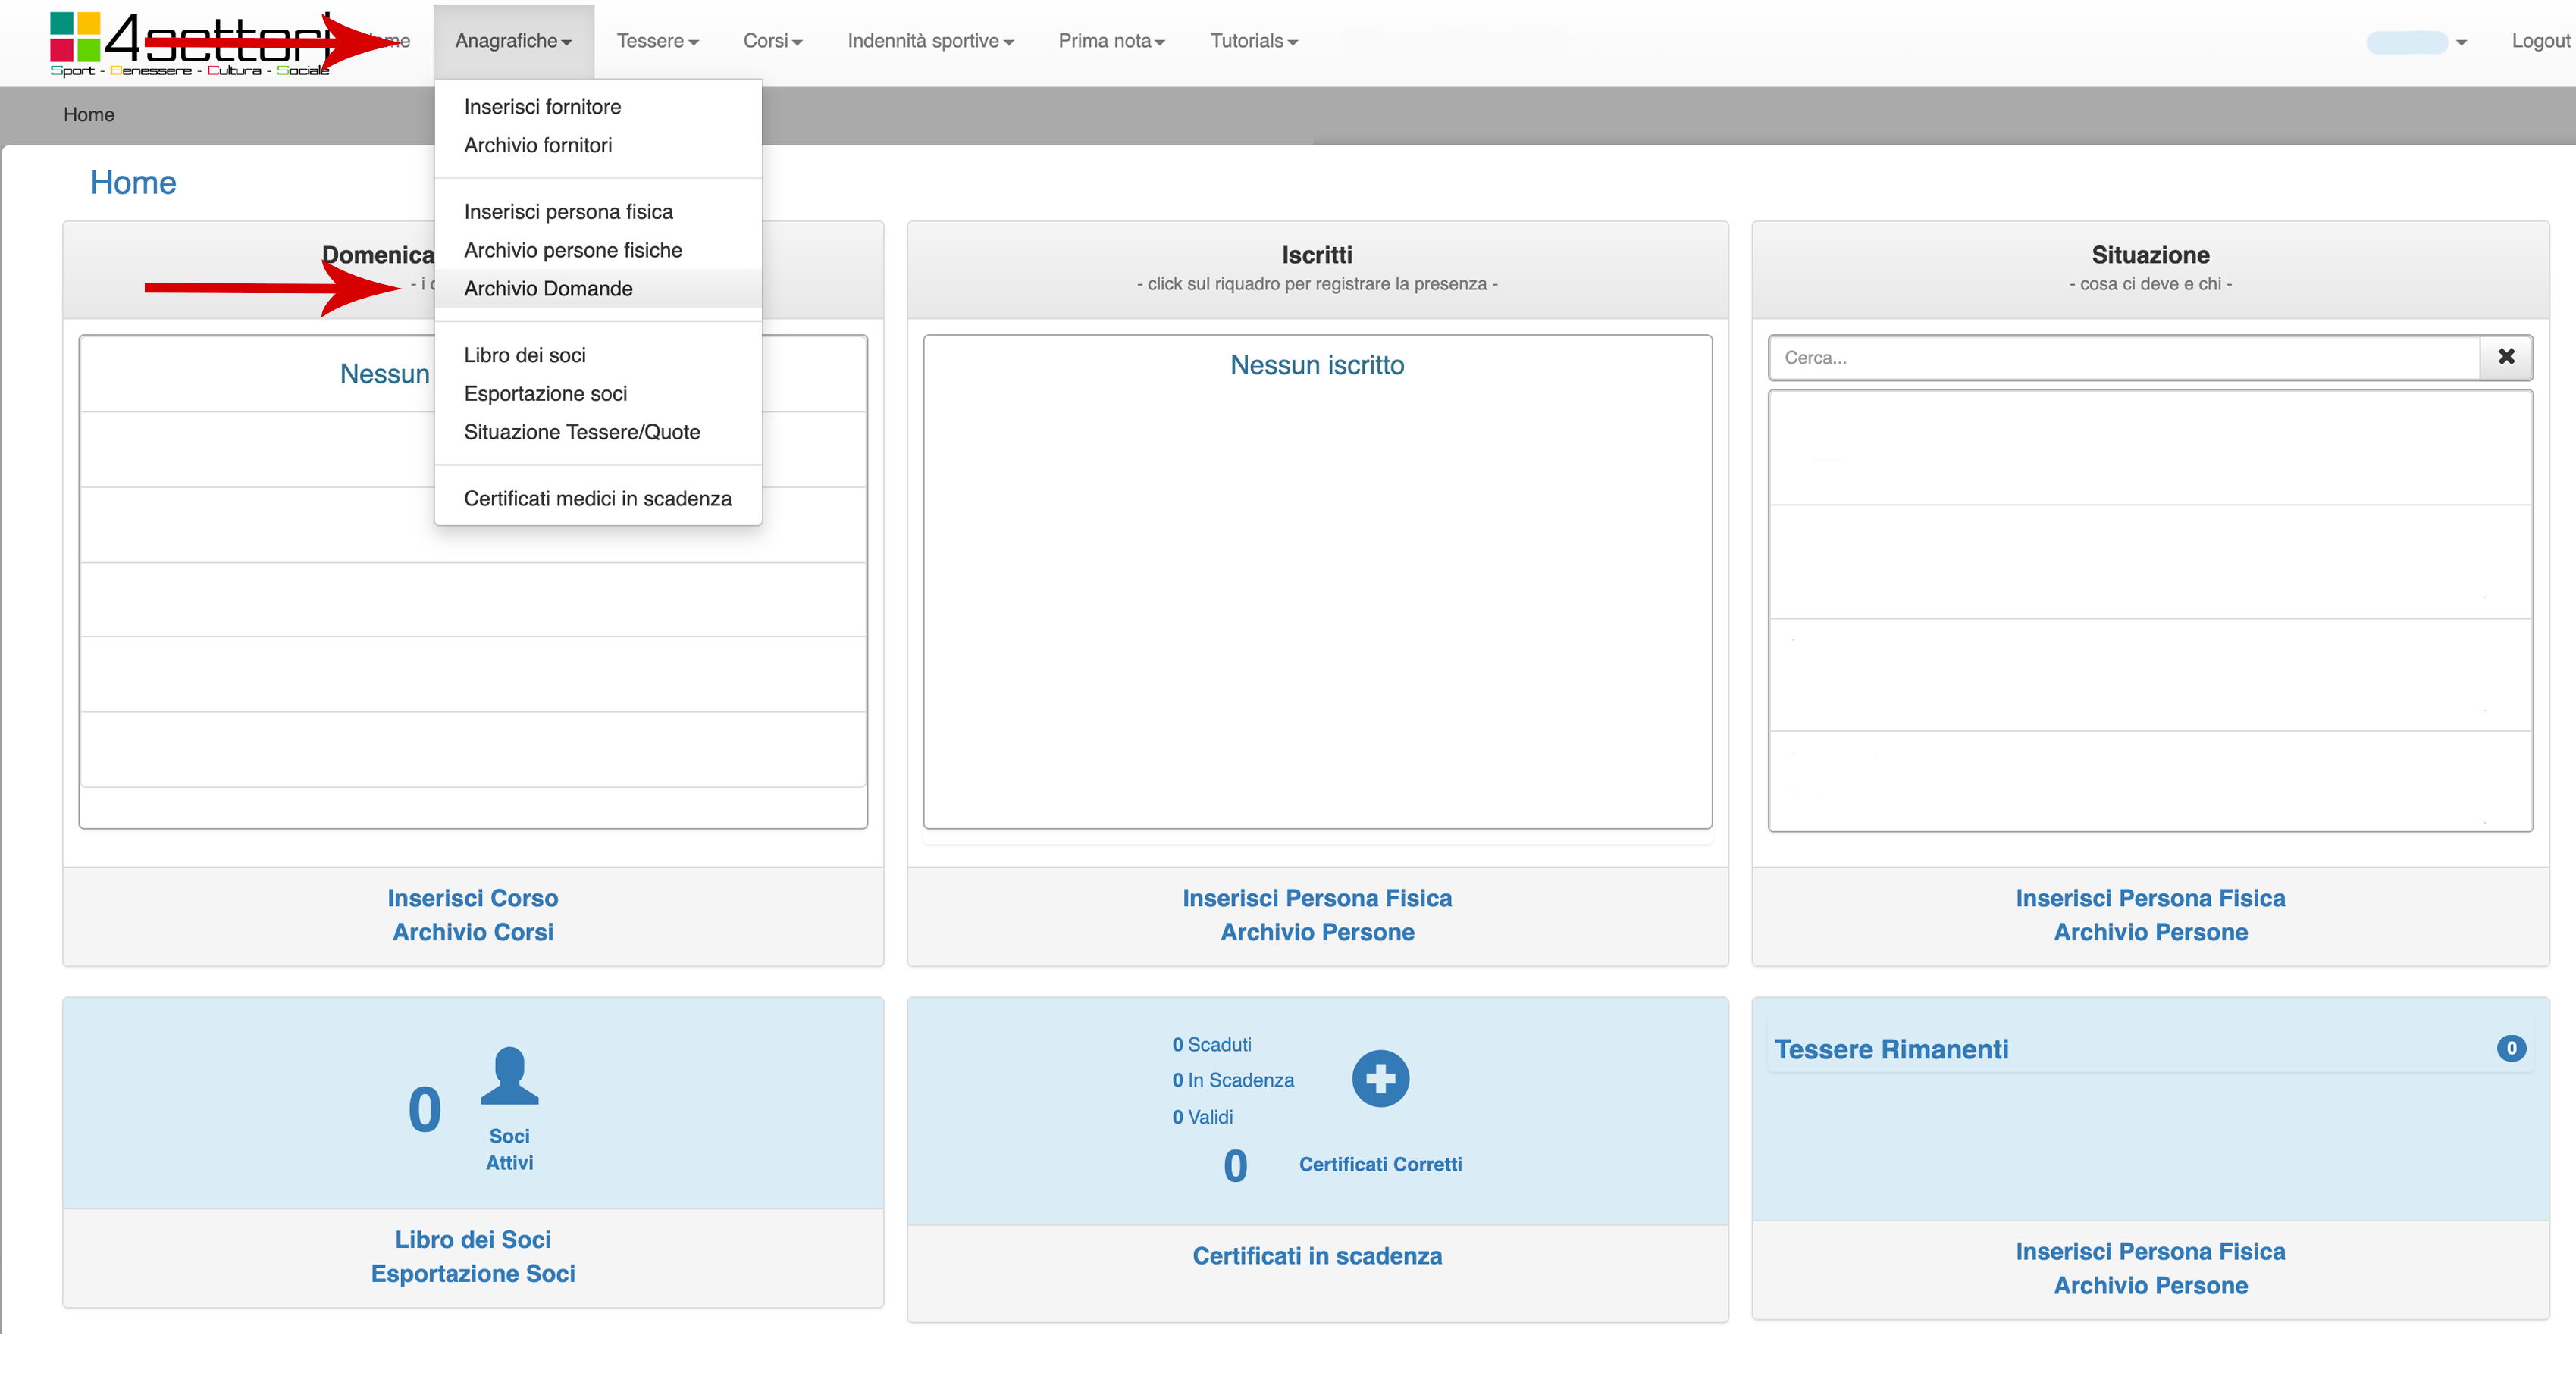Expand the Corsi dropdown menu

[772, 41]
